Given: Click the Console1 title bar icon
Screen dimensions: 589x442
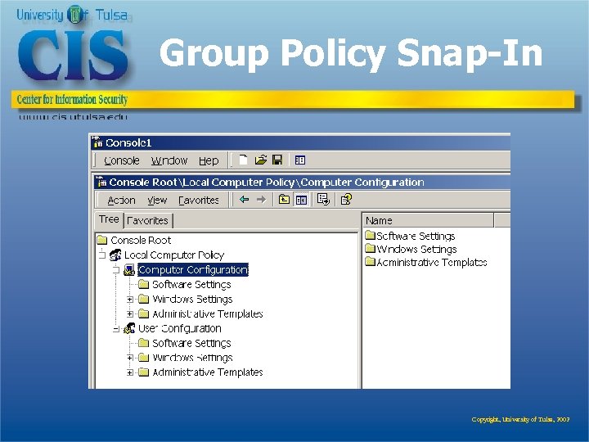Looking at the screenshot, I should pos(97,142).
